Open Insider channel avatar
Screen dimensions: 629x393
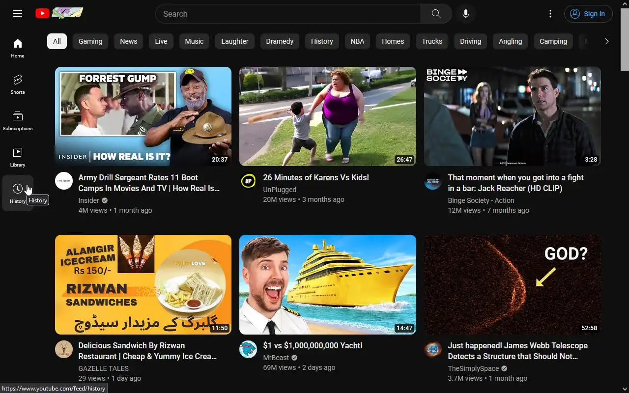[64, 181]
